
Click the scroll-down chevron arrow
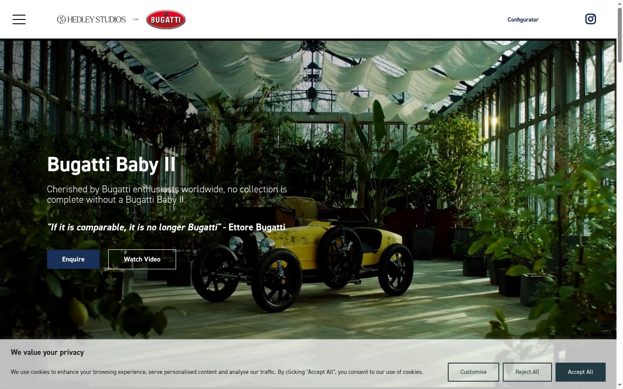click(x=308, y=357)
